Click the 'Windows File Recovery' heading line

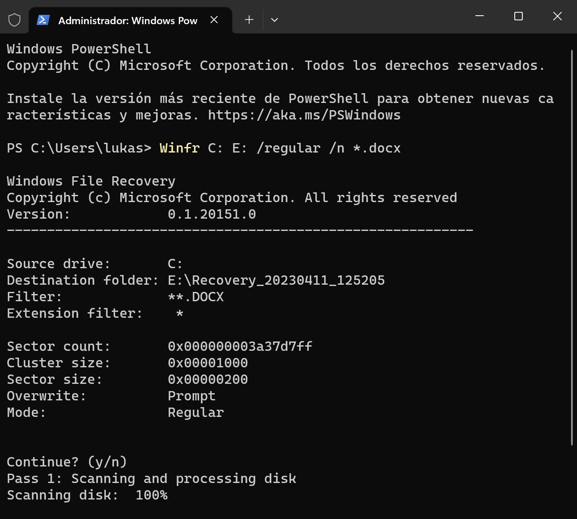click(x=91, y=181)
